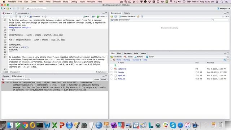Click the find/replace magnifier icon in editor toolbar

20,17
